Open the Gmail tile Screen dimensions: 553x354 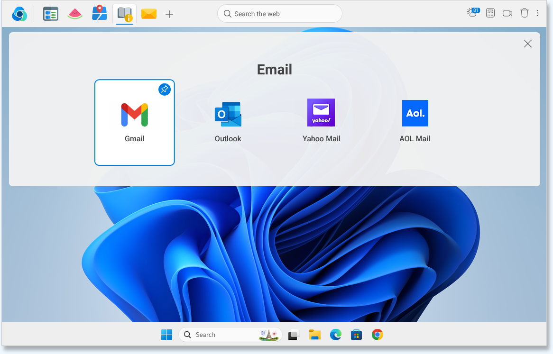[135, 122]
